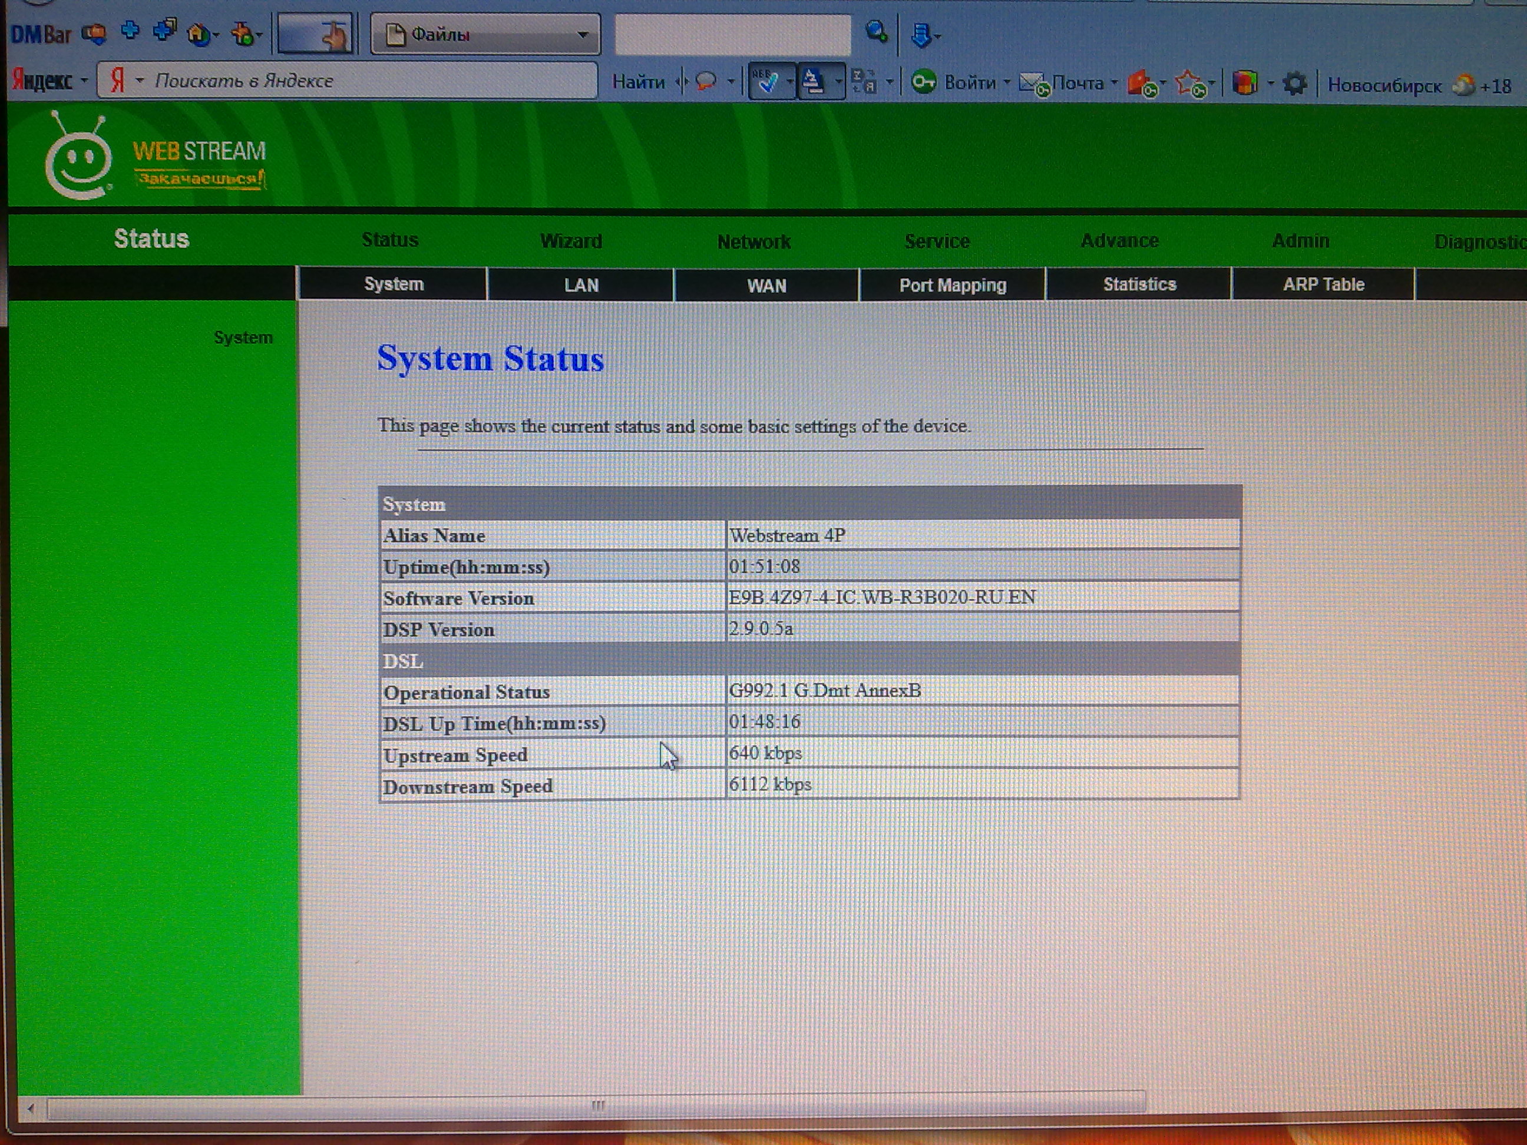Click the horizontal scrollbar thumb
The height and width of the screenshot is (1145, 1527).
(597, 1106)
